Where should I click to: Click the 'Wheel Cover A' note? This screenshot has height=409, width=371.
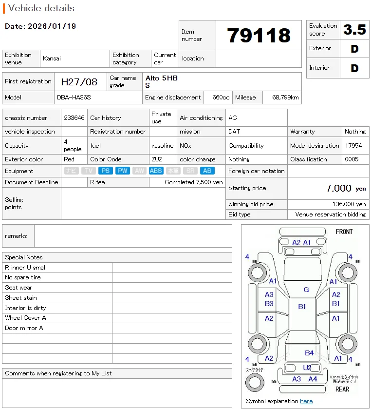click(x=25, y=318)
